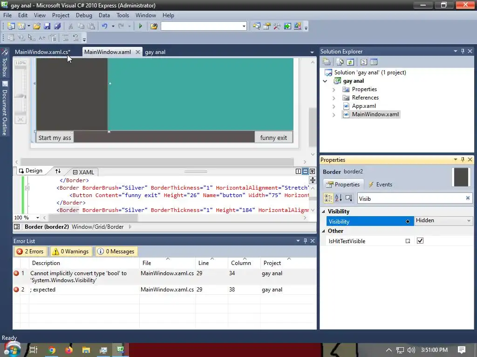Image resolution: width=477 pixels, height=357 pixels.
Task: Click the View Code icon in Solution Explorer
Action: (x=363, y=62)
